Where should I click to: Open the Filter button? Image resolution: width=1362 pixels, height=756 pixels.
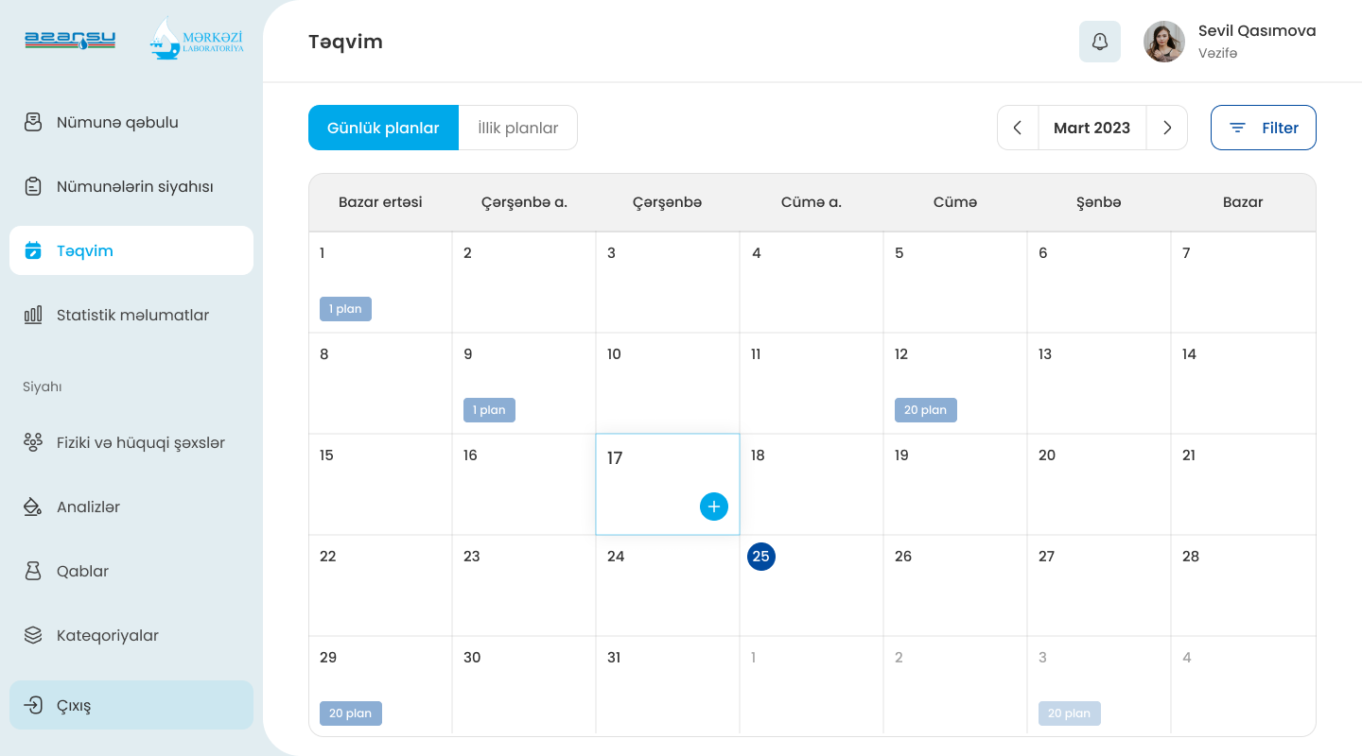[1264, 128]
